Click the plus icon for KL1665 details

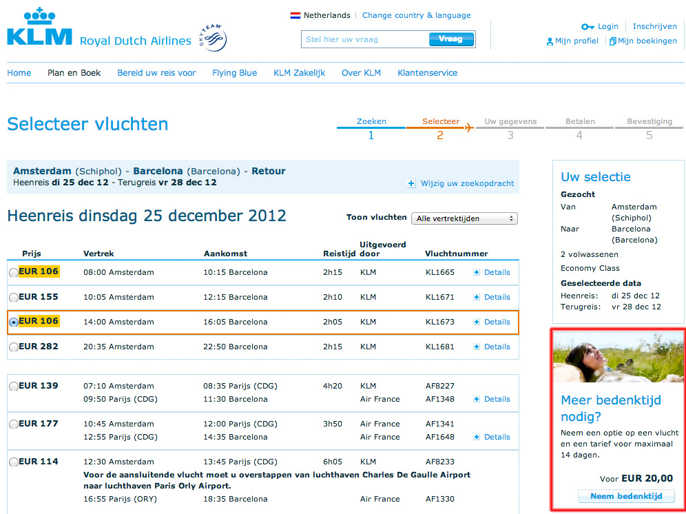(477, 272)
